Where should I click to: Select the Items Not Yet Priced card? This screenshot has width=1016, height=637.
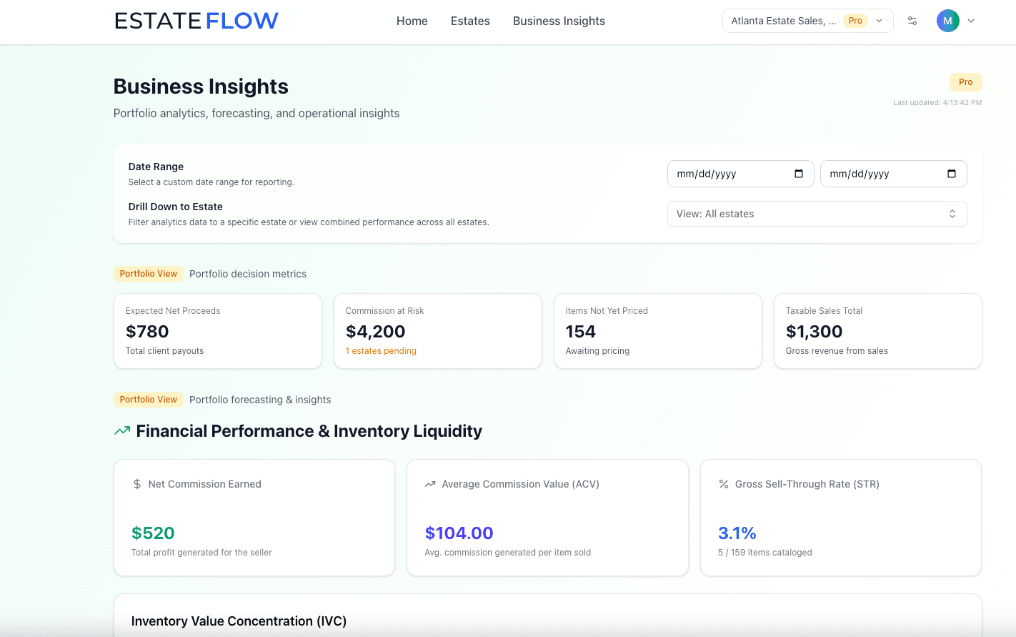click(657, 331)
